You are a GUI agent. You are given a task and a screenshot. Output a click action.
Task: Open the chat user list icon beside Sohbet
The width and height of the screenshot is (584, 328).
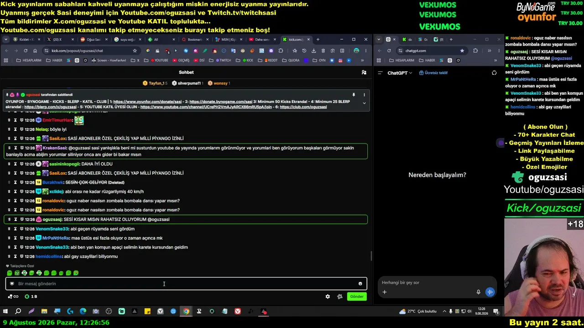click(364, 72)
